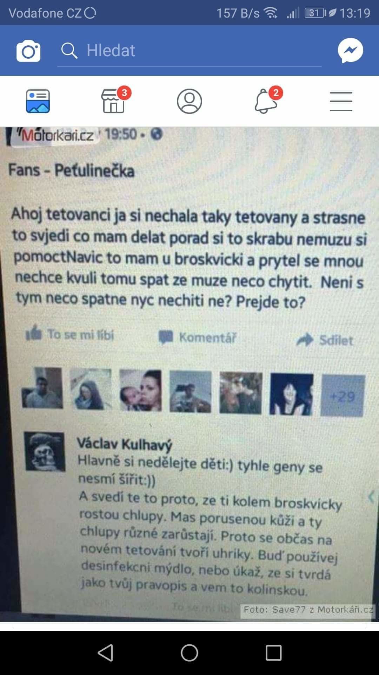379x675 pixels.
Task: Open the +29 more reactions tile
Action: pyautogui.click(x=343, y=396)
